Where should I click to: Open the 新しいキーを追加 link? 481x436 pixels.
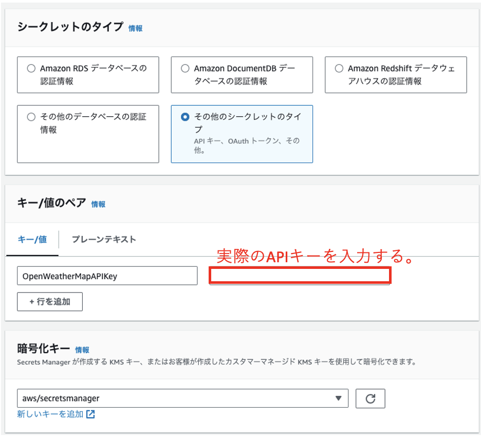(x=50, y=414)
